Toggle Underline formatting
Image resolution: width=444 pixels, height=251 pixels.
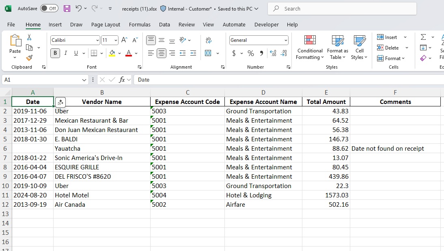75,53
